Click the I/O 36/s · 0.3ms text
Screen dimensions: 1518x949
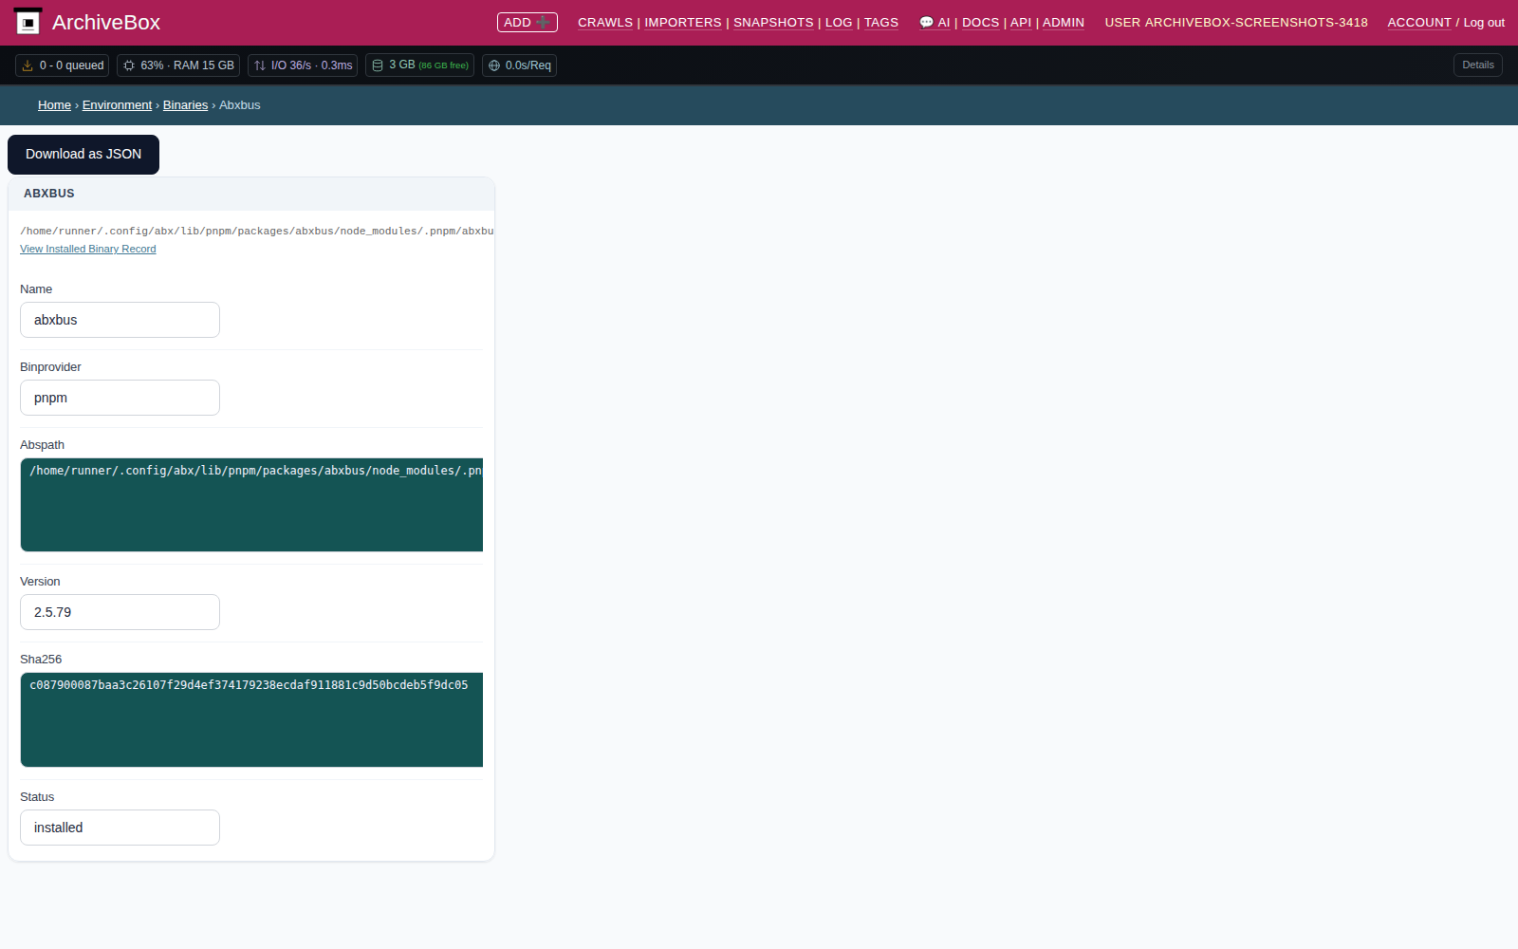(312, 65)
